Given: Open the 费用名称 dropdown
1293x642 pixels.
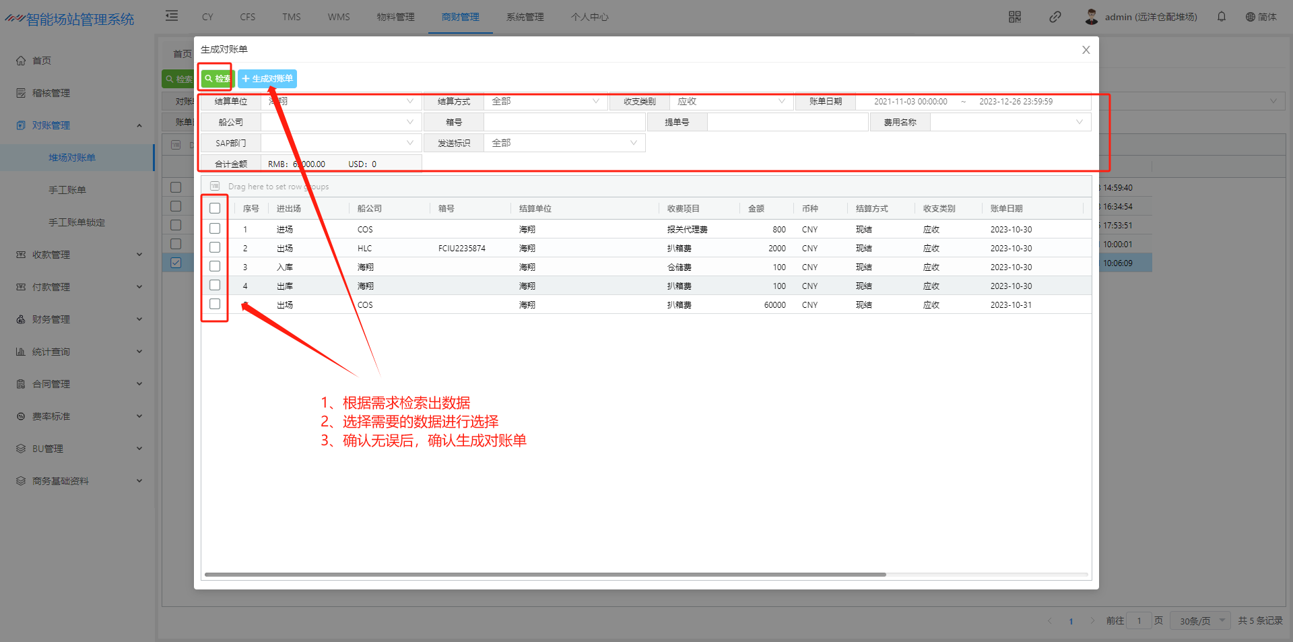Looking at the screenshot, I should pyautogui.click(x=1009, y=123).
